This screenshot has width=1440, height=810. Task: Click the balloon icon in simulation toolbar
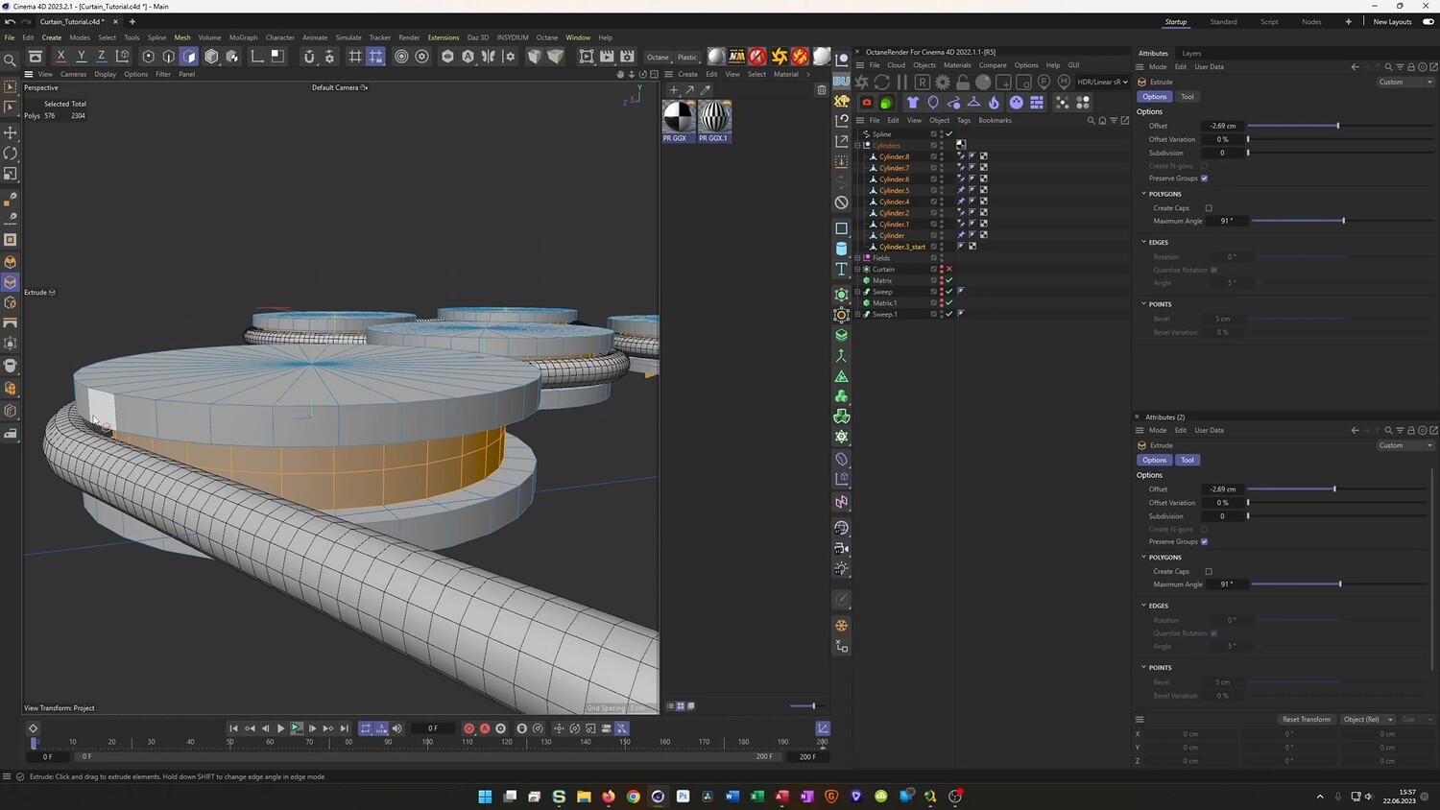(932, 103)
